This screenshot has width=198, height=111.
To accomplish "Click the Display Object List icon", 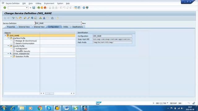I will click(x=32, y=18).
